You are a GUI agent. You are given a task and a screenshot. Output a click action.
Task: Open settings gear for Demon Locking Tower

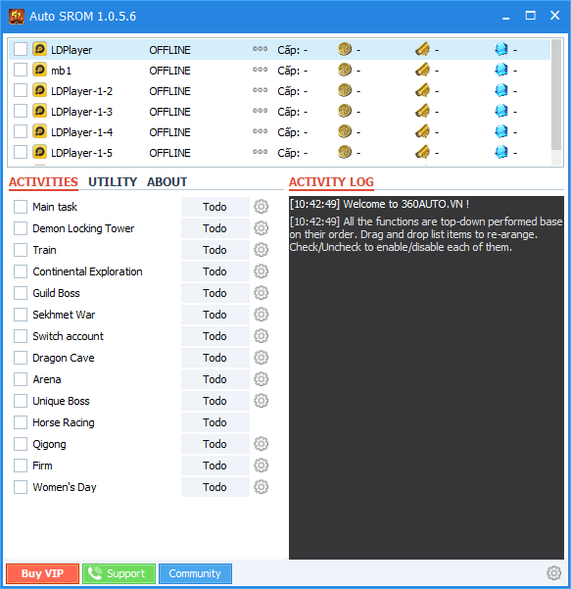(261, 228)
